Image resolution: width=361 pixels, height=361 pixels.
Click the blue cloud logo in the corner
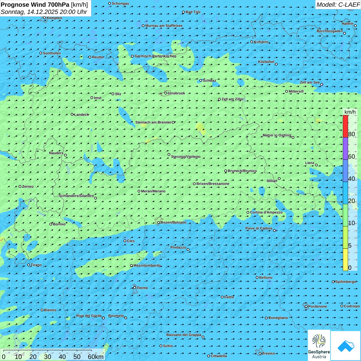point(346,346)
